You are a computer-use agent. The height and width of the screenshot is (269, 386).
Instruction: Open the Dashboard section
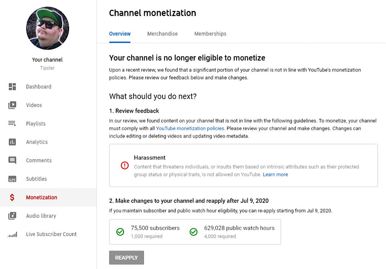point(48,86)
